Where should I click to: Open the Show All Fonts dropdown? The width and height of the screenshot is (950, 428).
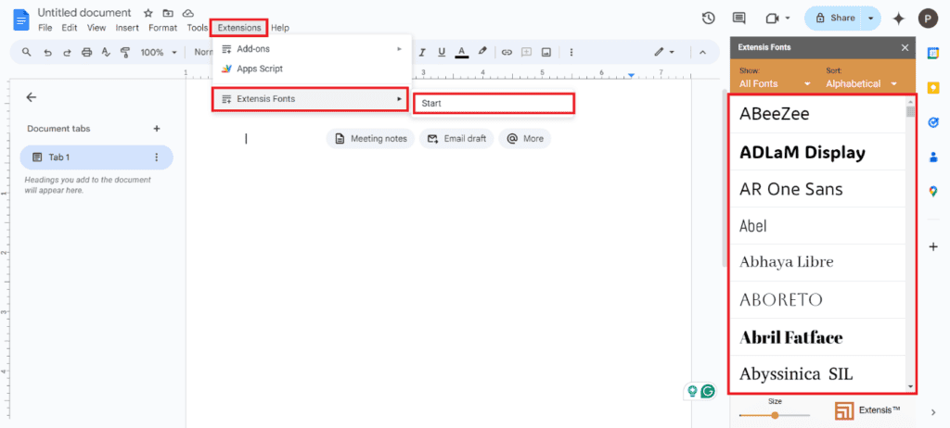coord(775,83)
